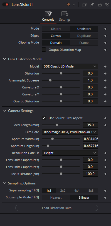Screen dimensions: 111x226
Task: Click the Quartic Distortion slider
Action: [61, 101]
